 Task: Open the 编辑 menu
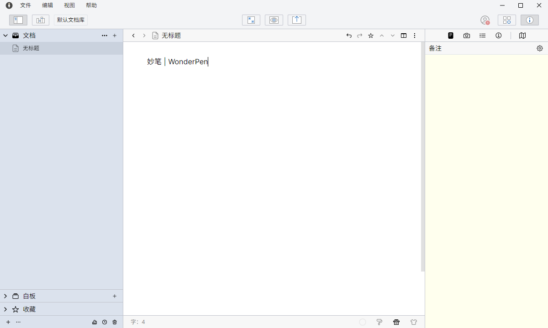tap(47, 5)
